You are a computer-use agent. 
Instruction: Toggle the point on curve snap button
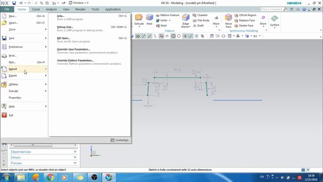tap(191, 36)
